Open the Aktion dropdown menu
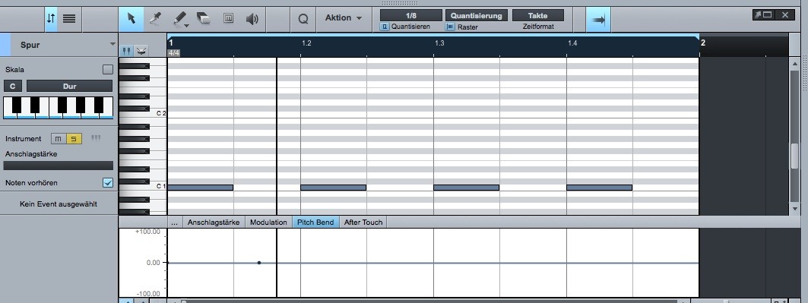808x303 pixels. pyautogui.click(x=344, y=17)
